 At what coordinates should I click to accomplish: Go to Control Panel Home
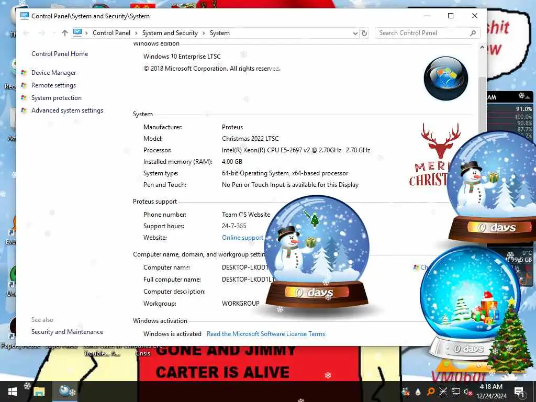point(60,54)
